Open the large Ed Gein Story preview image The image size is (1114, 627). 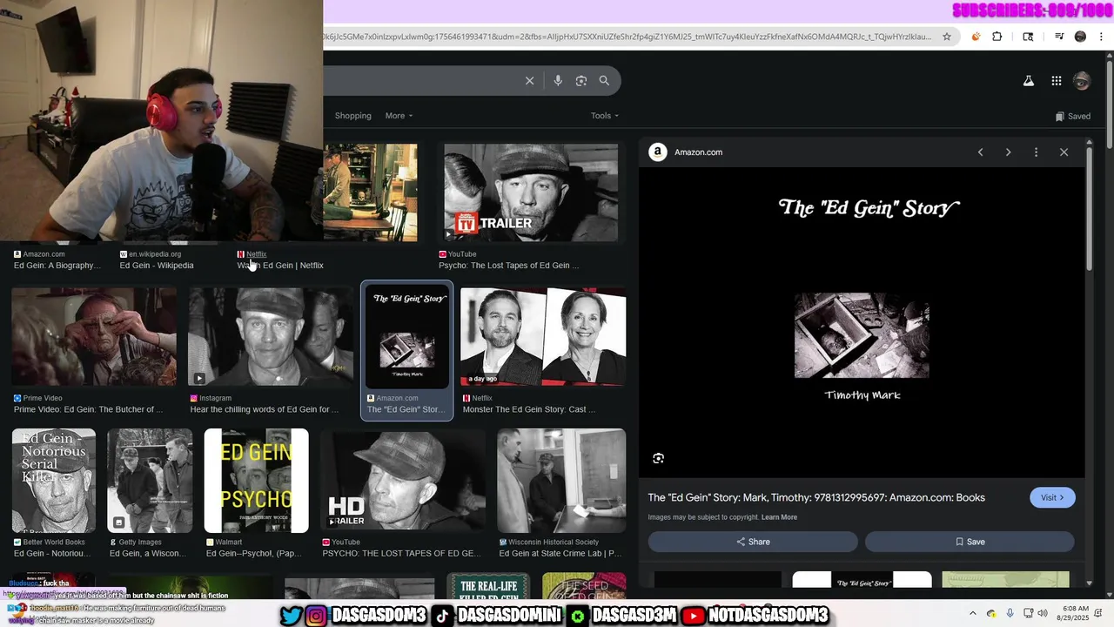click(862, 322)
